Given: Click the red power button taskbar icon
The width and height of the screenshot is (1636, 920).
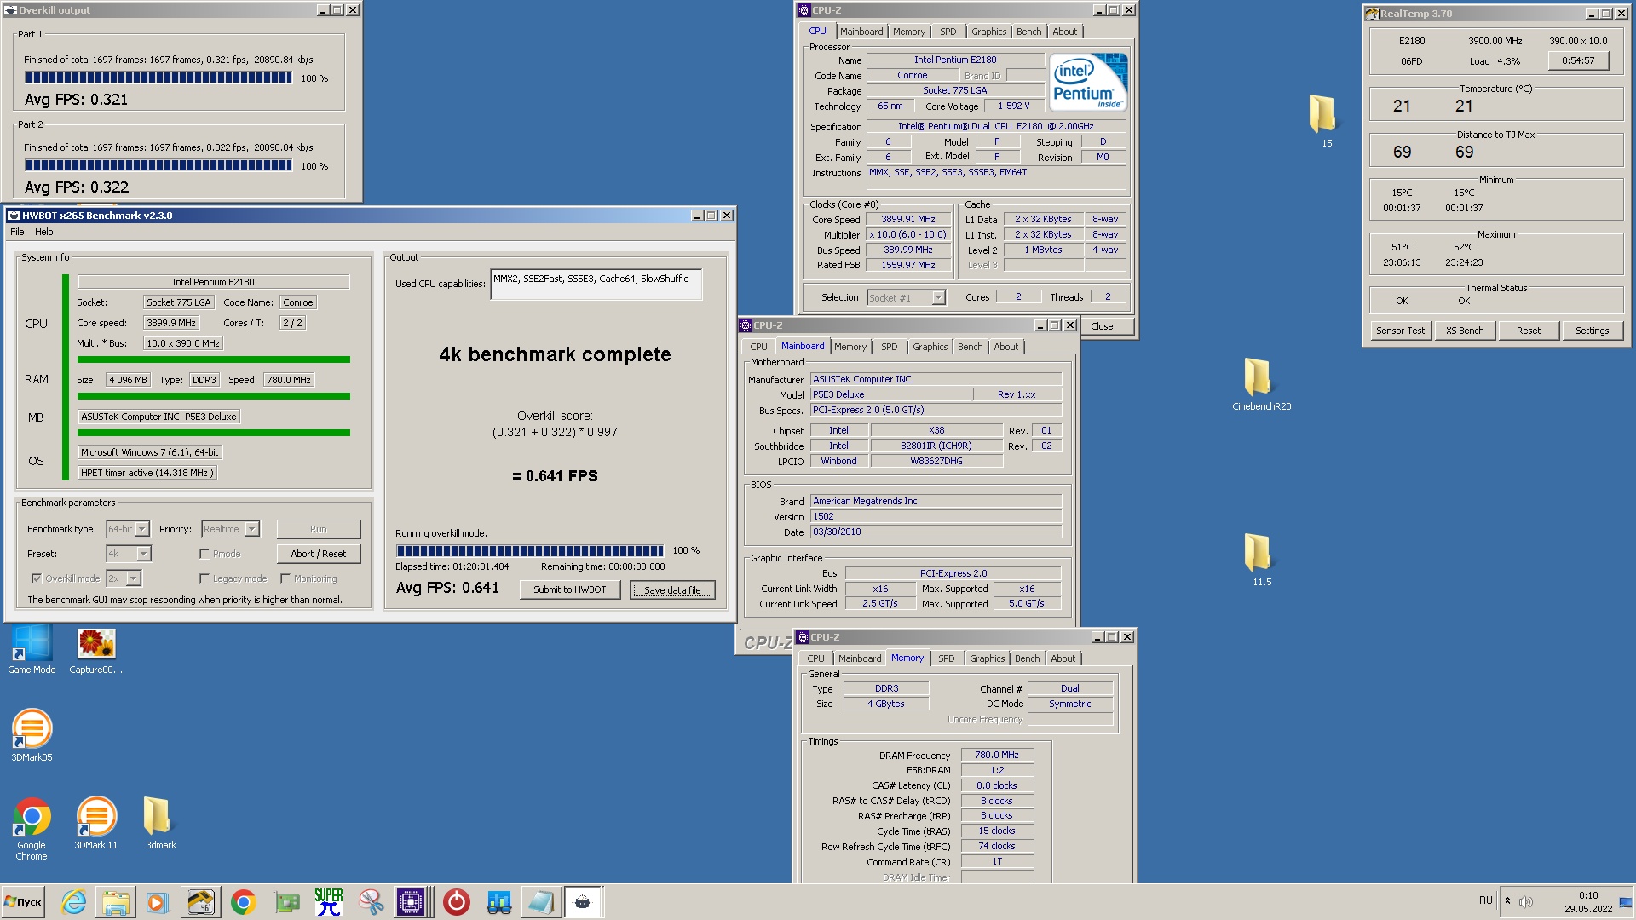Looking at the screenshot, I should click(457, 902).
